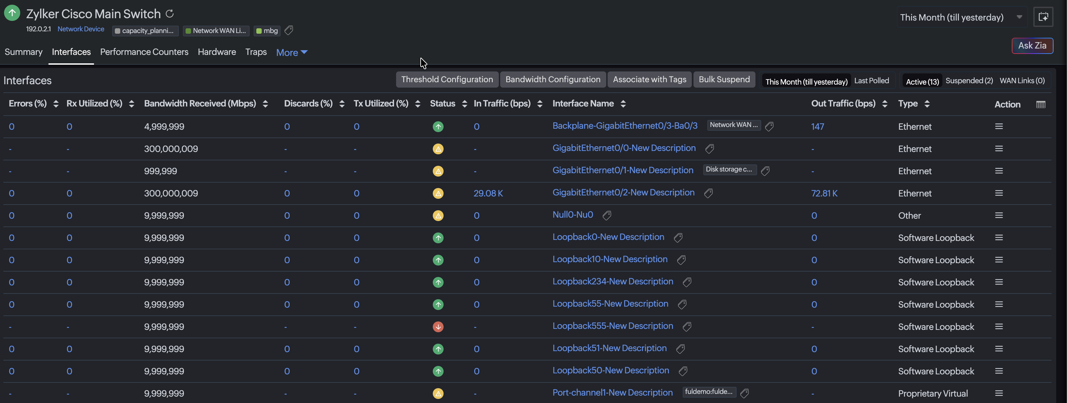1067x403 pixels.
Task: Click tag icon beside Loopback234-New Description
Action: tap(687, 282)
